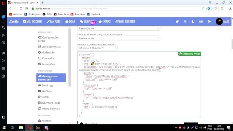Screen dimensions: 233x131
Task: Toggle the Extended Mode button
Action: [189, 53]
